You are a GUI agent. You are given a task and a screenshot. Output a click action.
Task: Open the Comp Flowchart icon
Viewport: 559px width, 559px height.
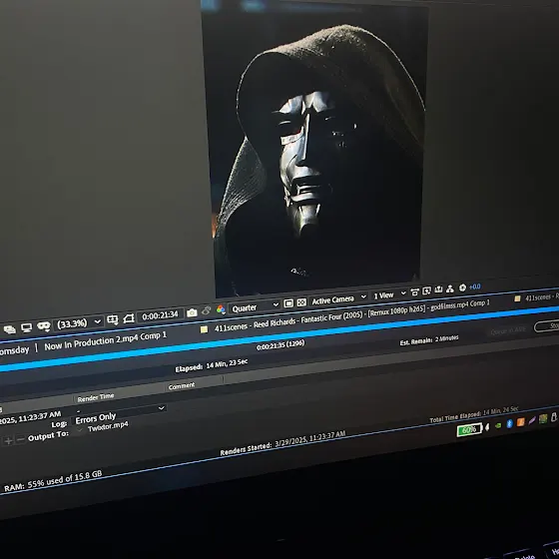[x=450, y=288]
